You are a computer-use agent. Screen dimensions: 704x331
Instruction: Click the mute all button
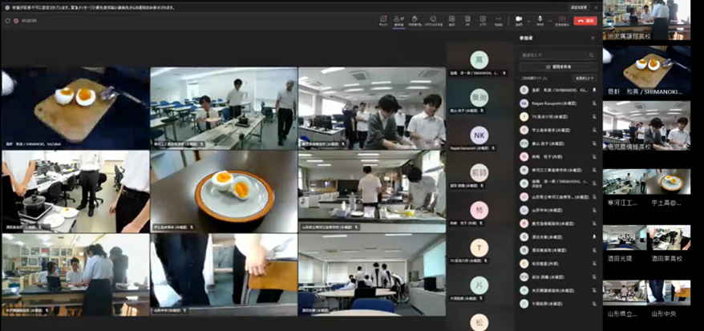click(x=584, y=79)
